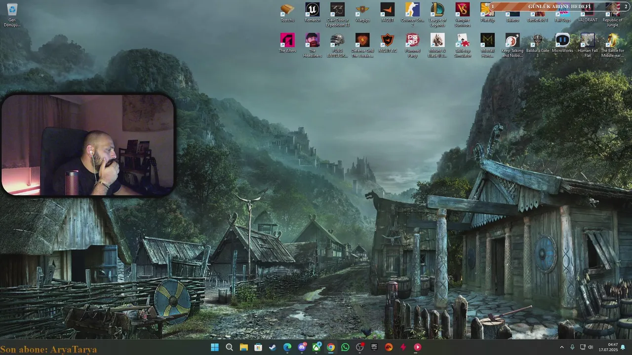Open the PUBG BATTLEGROUNDS shortcut
632x355 pixels.
point(337,45)
